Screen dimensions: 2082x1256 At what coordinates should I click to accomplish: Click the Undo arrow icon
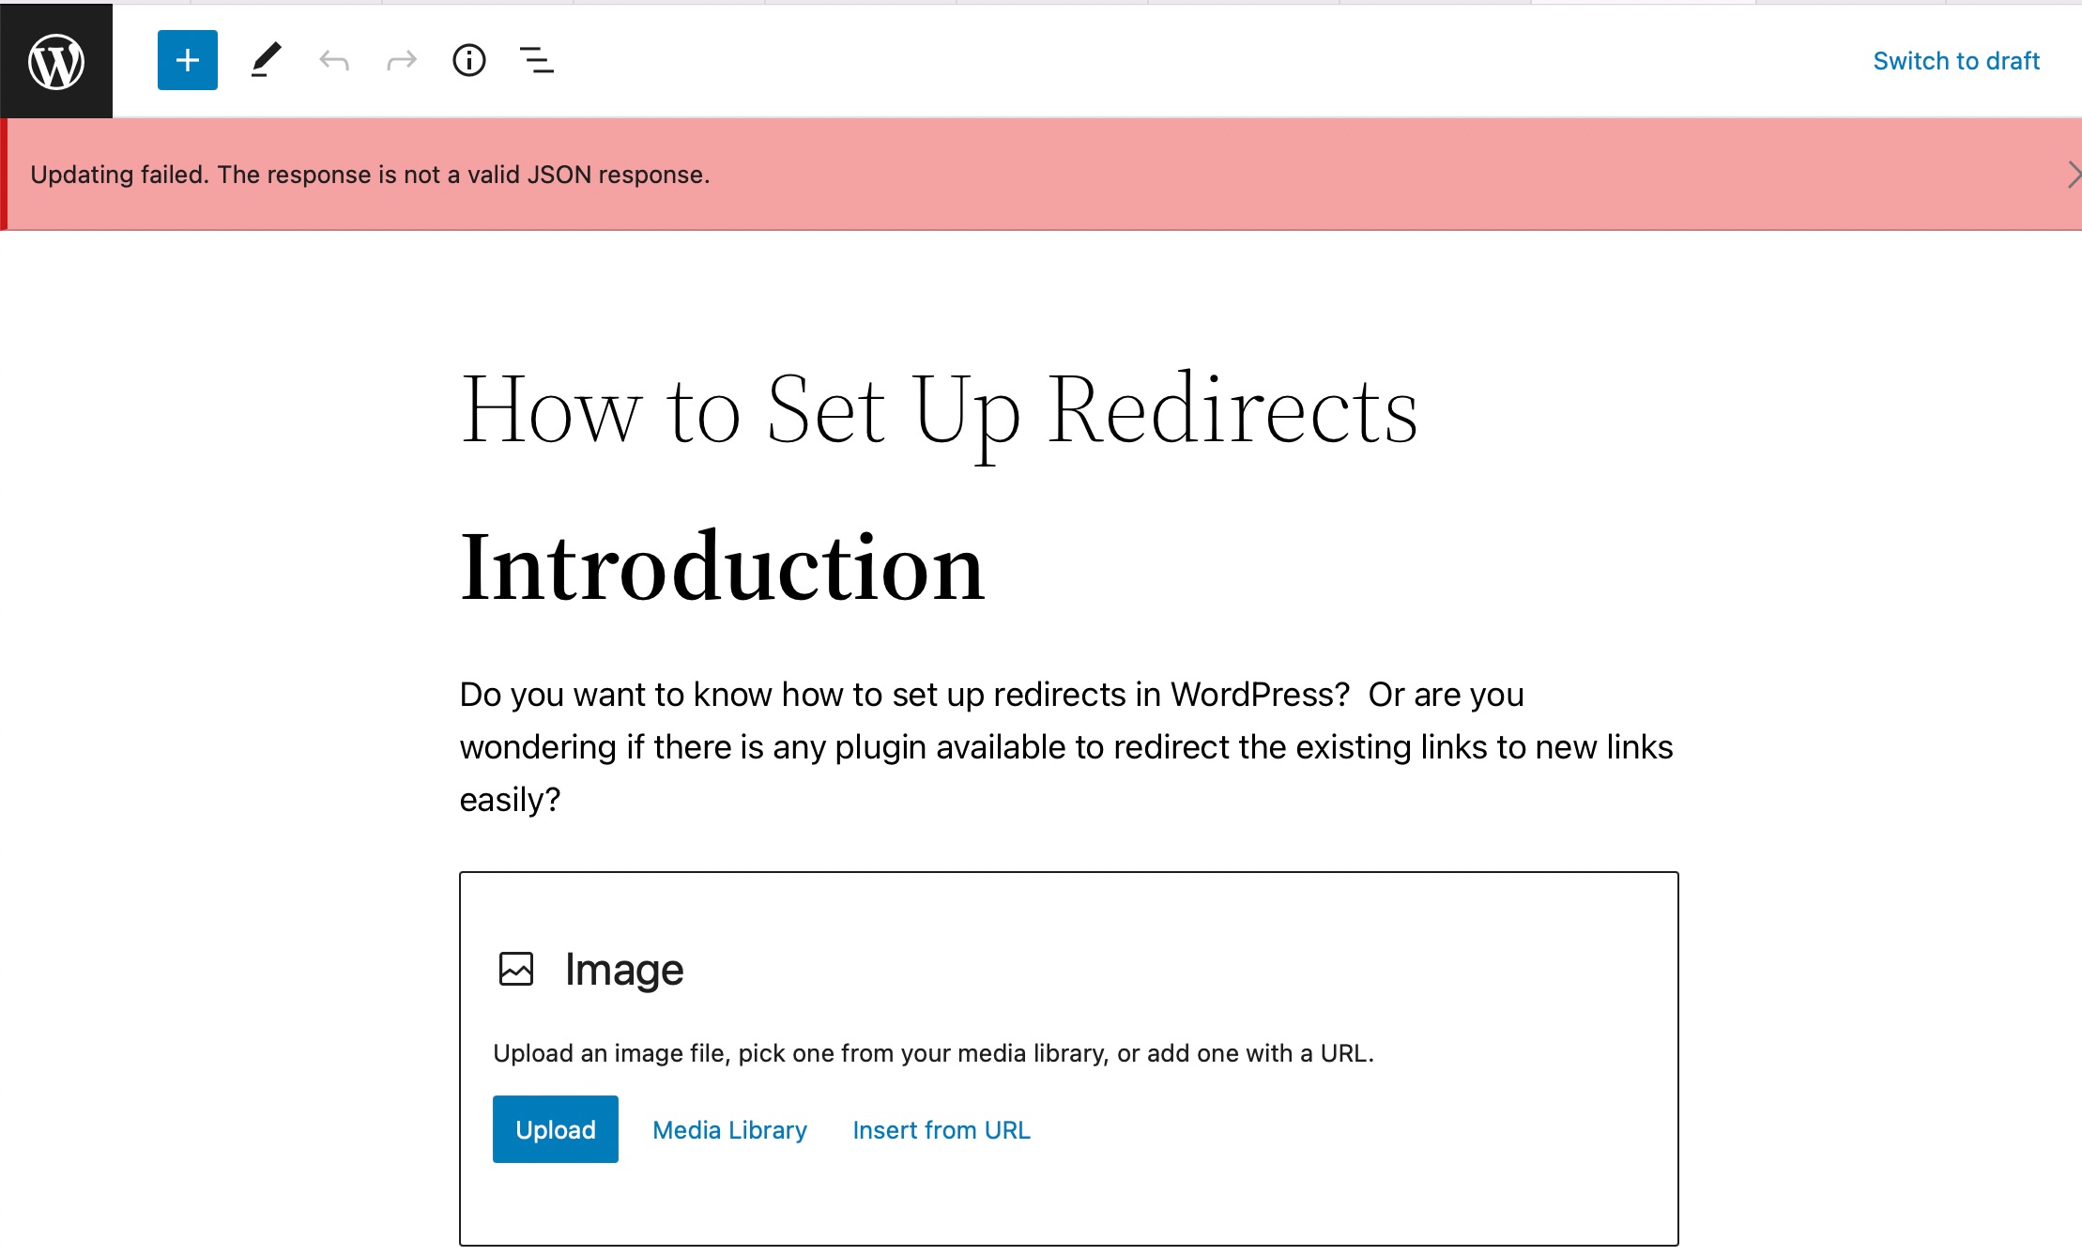[x=333, y=59]
